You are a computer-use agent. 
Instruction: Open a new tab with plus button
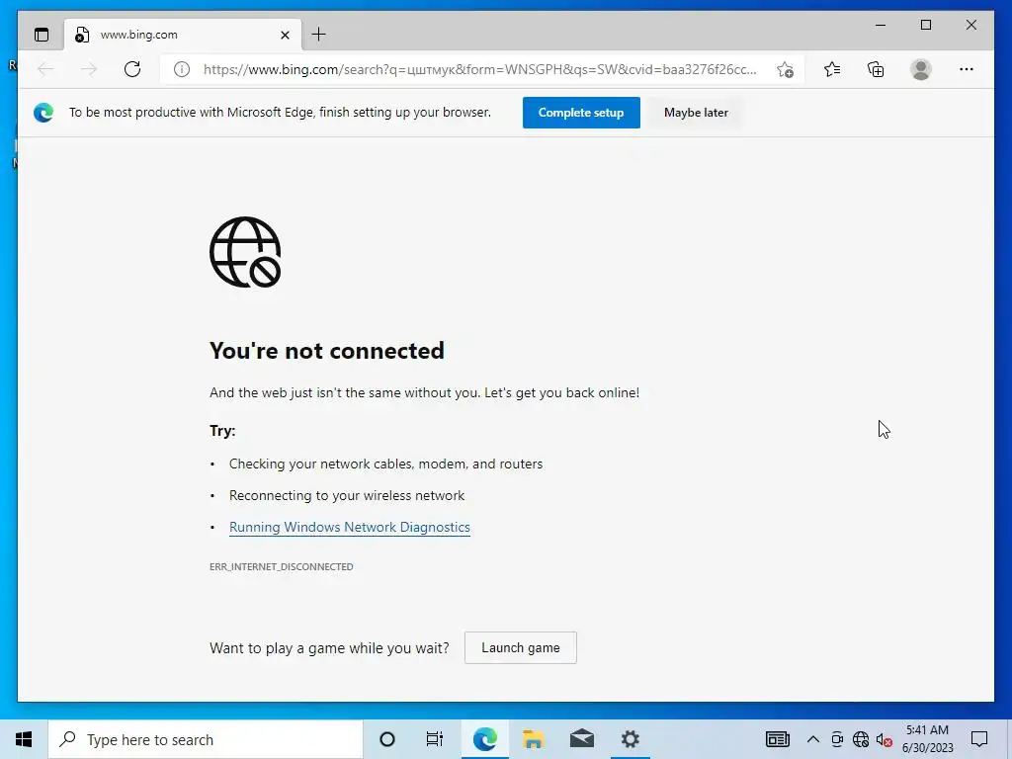coord(318,35)
